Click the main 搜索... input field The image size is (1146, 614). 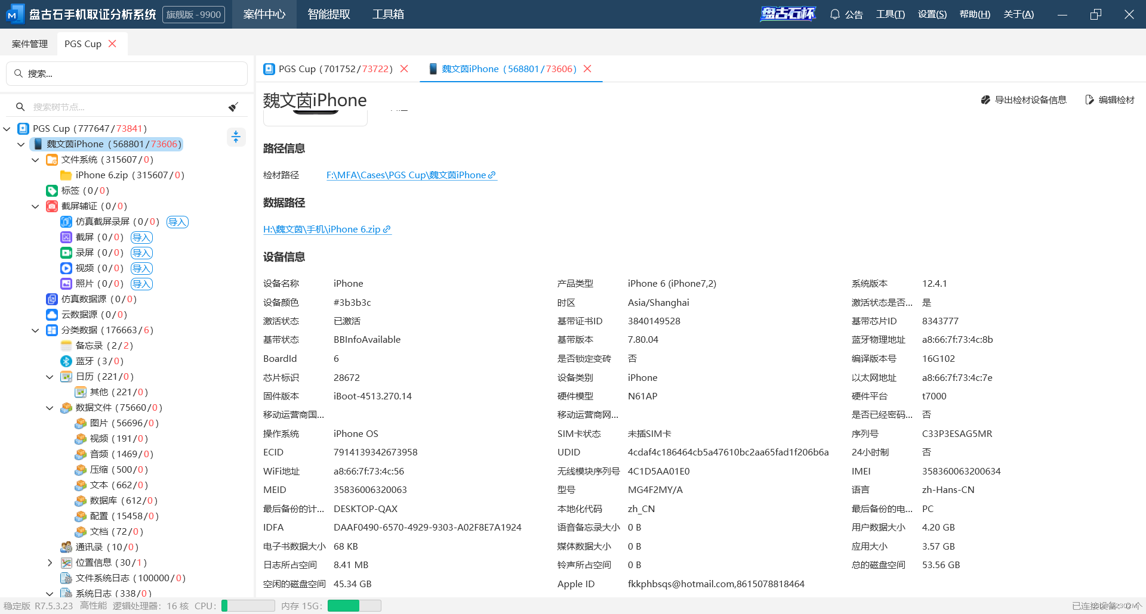(x=127, y=73)
